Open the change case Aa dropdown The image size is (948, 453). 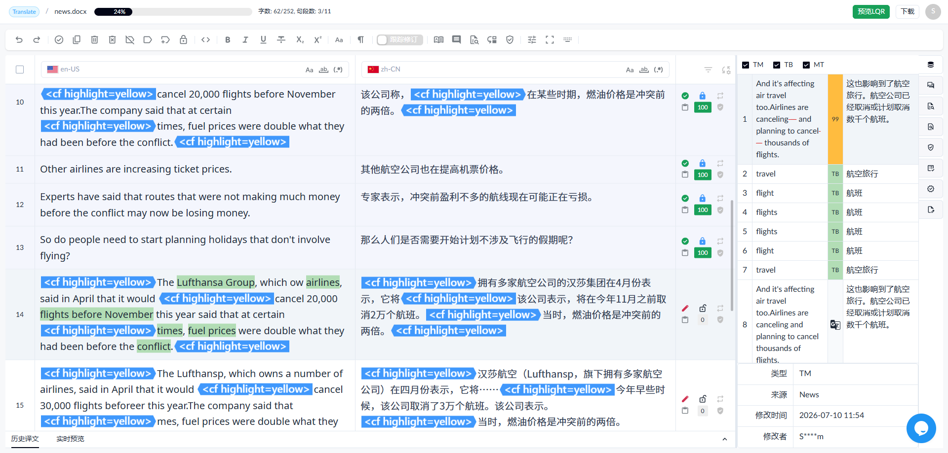(339, 40)
